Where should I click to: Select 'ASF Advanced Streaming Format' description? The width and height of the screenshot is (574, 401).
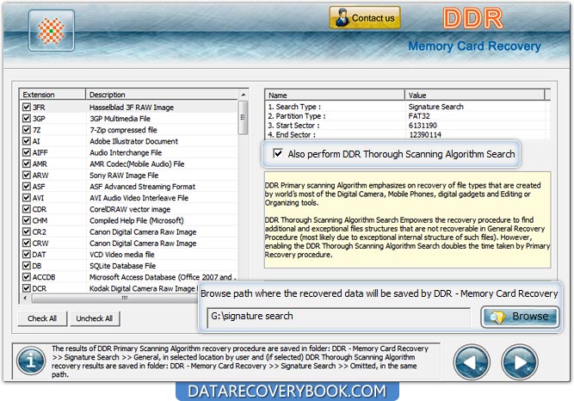click(x=142, y=187)
